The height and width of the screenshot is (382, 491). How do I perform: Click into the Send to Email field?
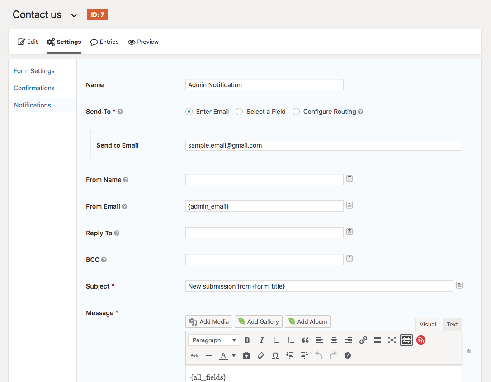323,145
